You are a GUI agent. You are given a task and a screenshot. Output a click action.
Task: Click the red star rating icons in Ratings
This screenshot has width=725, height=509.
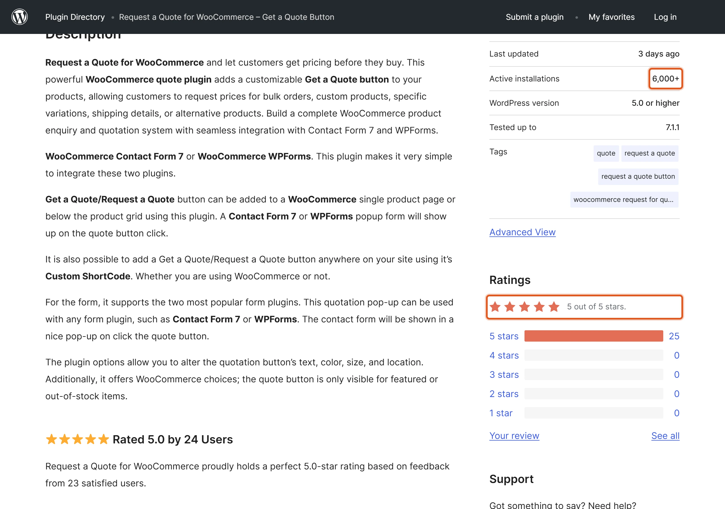(524, 307)
